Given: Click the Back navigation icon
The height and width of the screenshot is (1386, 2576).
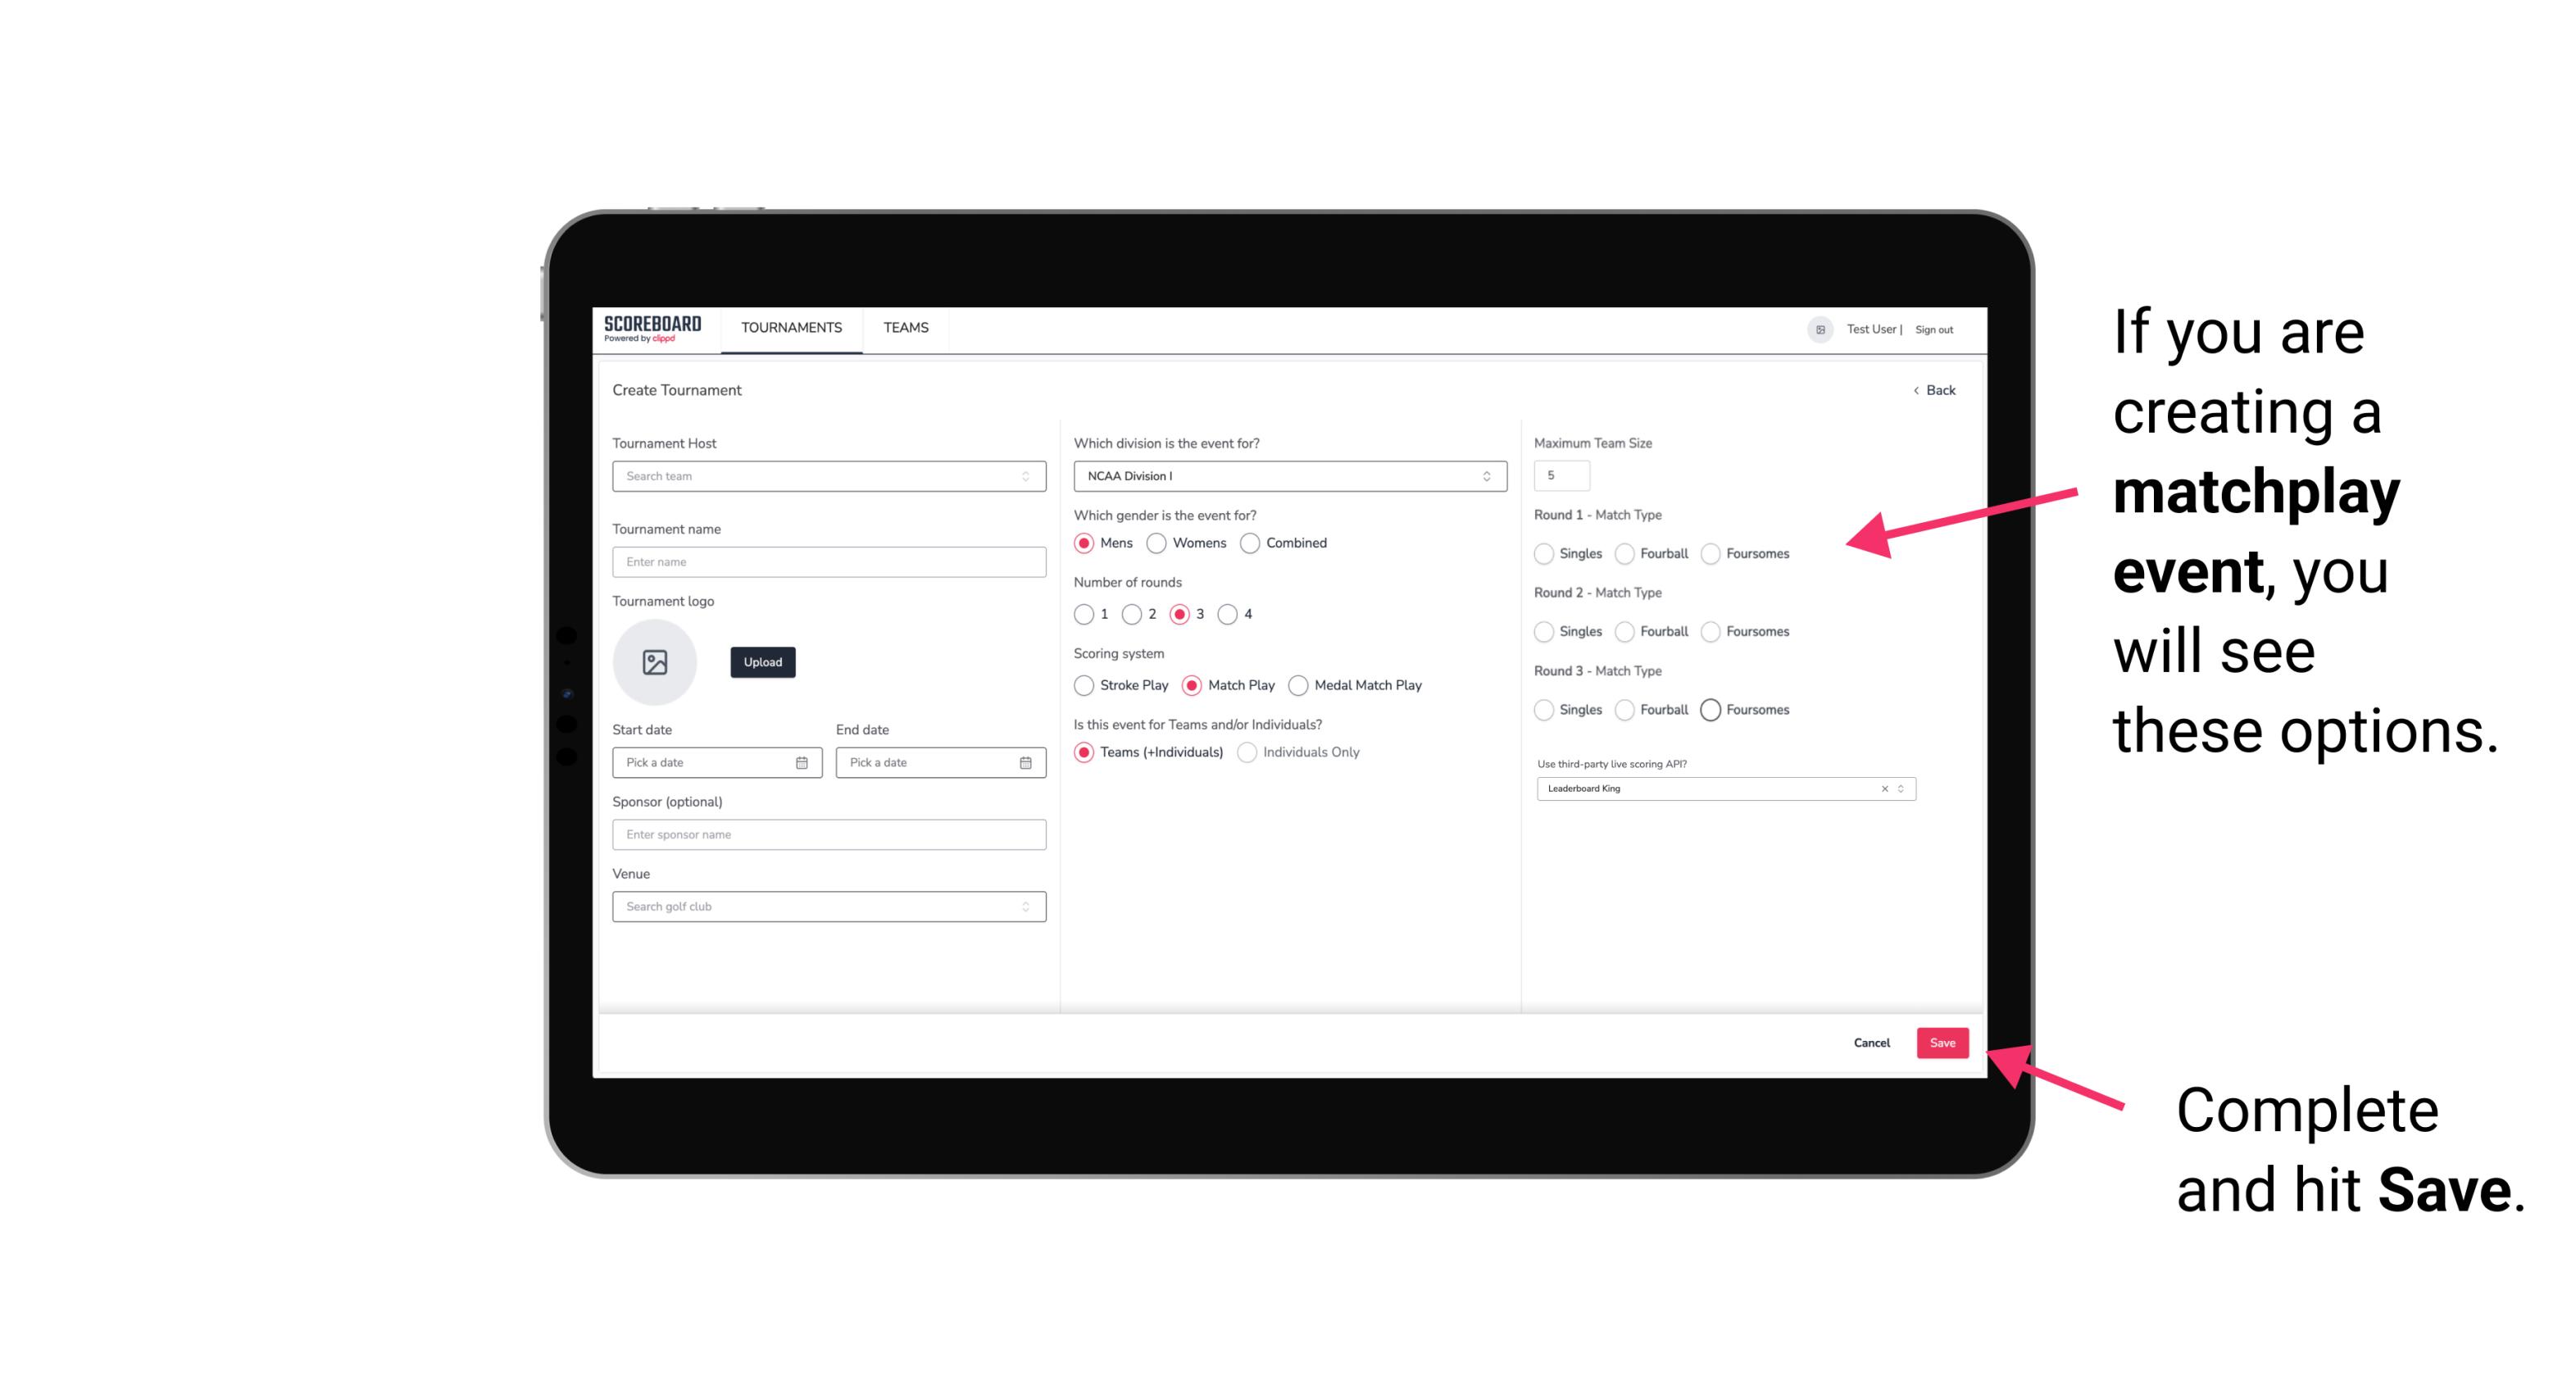Looking at the screenshot, I should point(1912,391).
